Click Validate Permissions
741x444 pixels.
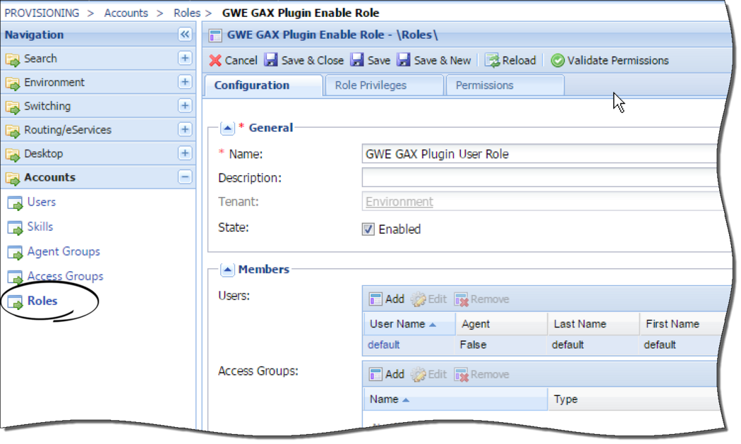[610, 61]
